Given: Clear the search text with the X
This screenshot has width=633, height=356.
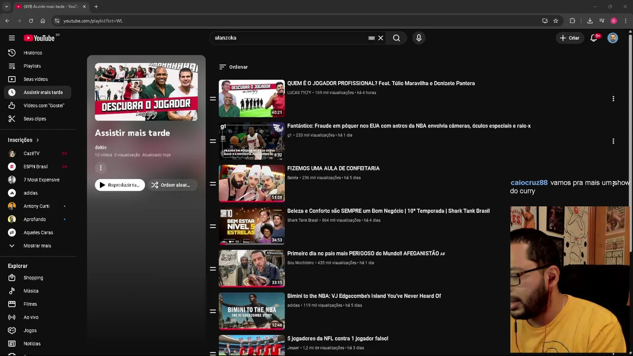Looking at the screenshot, I should coord(381,38).
